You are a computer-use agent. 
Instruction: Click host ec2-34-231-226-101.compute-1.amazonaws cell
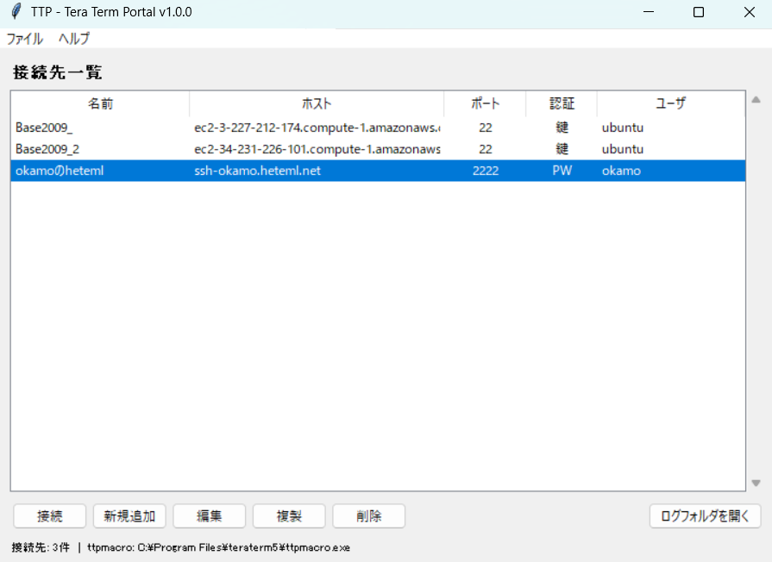pyautogui.click(x=317, y=149)
